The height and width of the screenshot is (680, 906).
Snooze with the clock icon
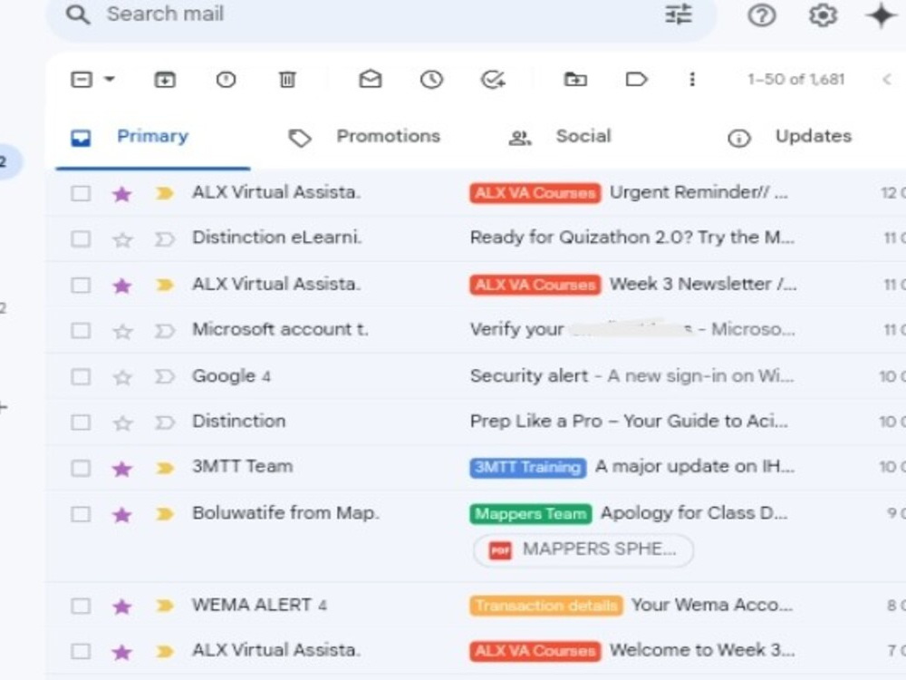(x=431, y=79)
